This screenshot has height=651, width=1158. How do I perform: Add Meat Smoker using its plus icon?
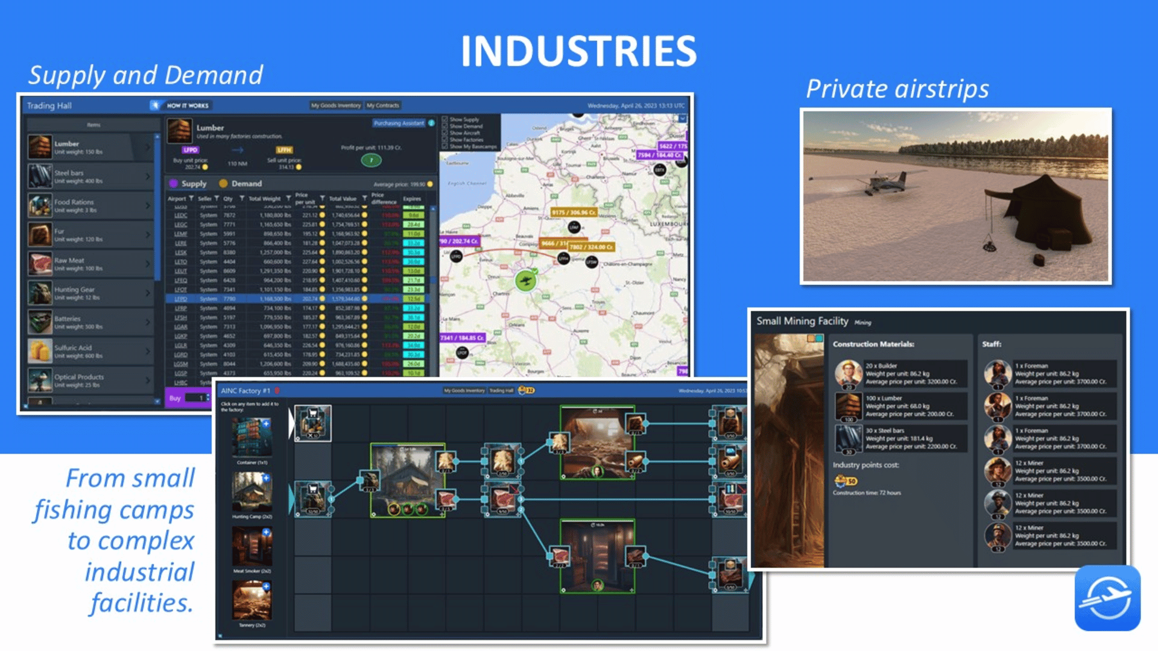click(266, 532)
